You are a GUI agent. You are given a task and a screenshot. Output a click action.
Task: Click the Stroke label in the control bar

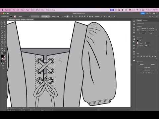(20, 17)
